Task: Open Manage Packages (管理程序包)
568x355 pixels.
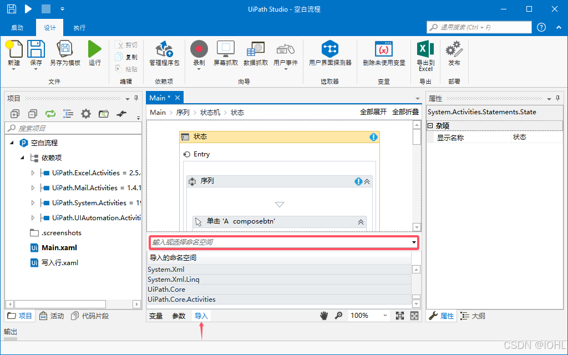Action: click(164, 49)
